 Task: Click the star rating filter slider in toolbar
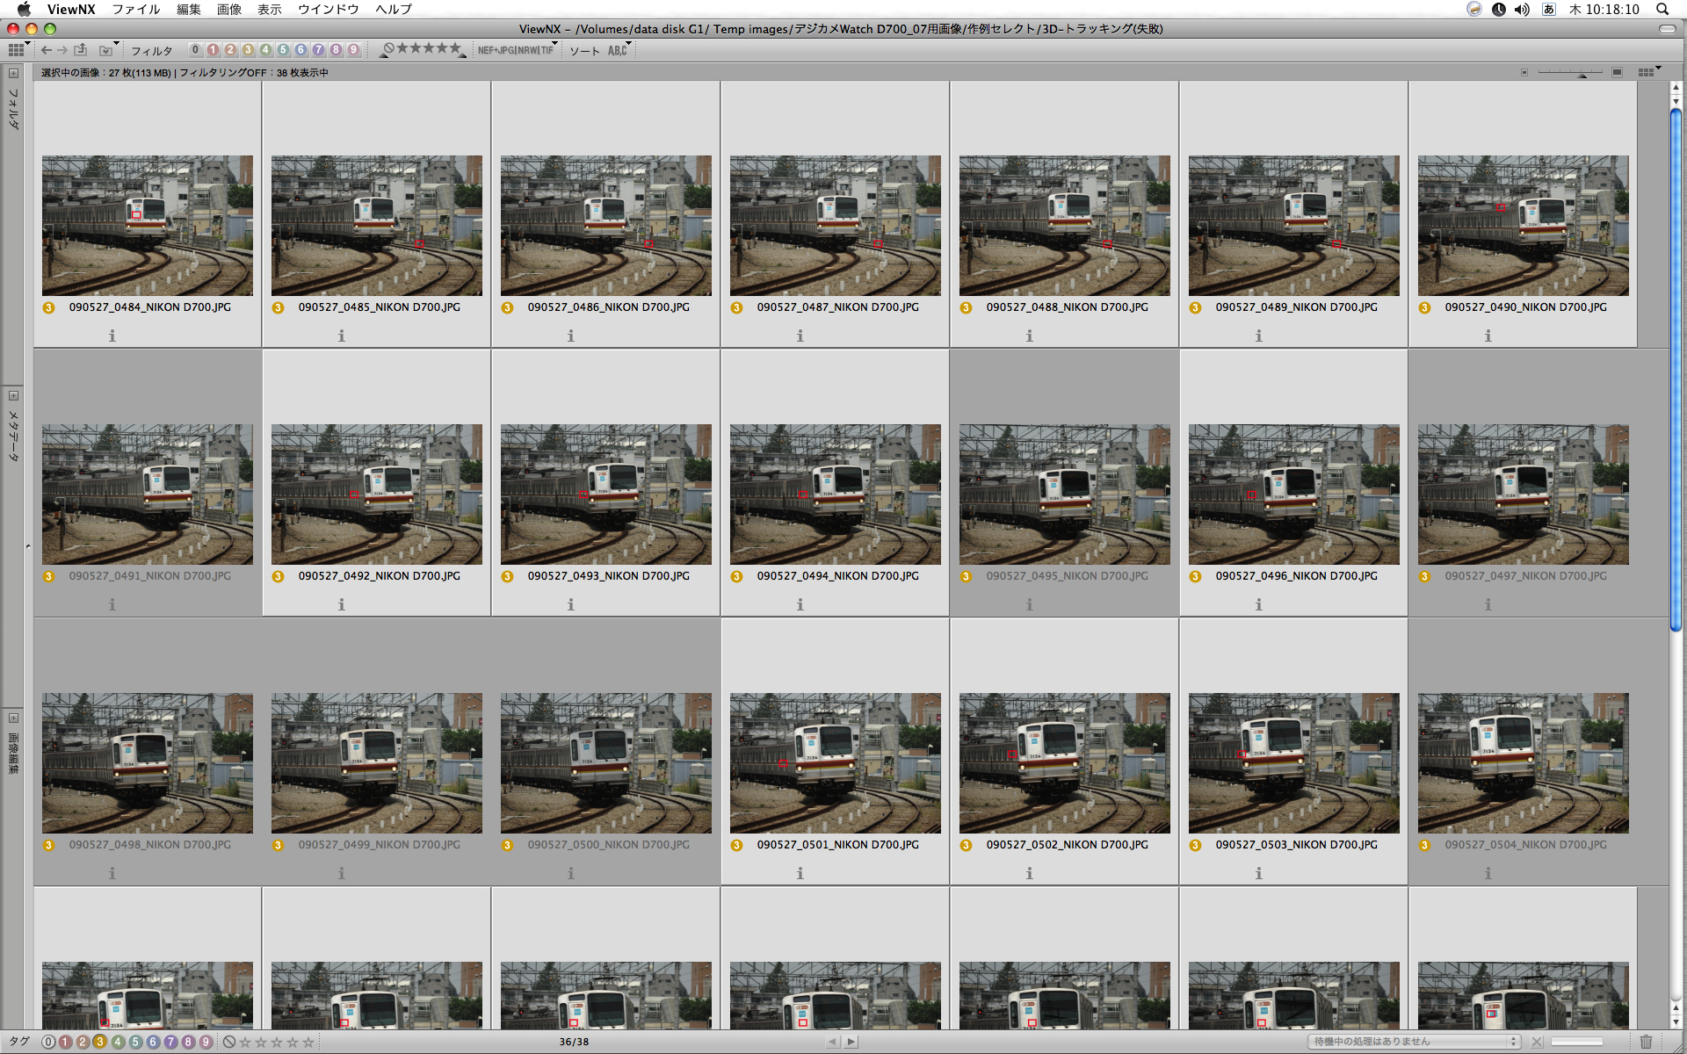pos(423,50)
